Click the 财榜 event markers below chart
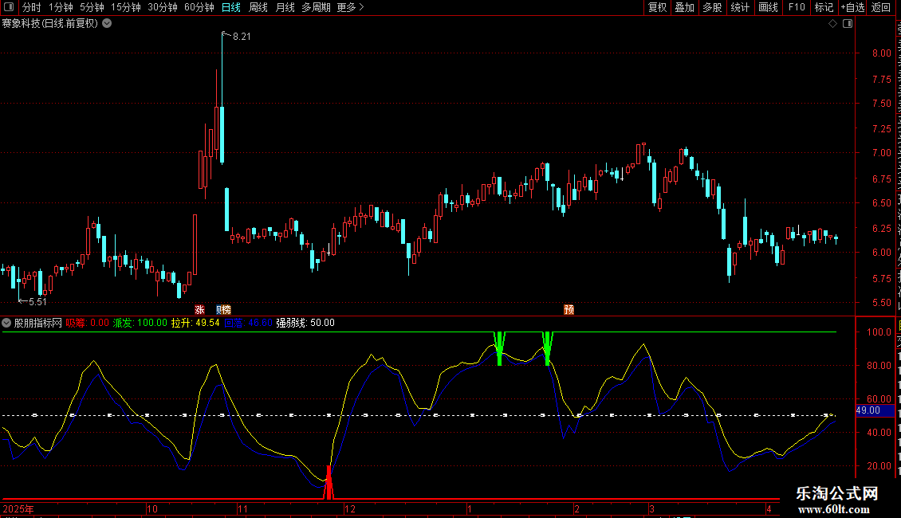This screenshot has height=518, width=901. pyautogui.click(x=223, y=309)
